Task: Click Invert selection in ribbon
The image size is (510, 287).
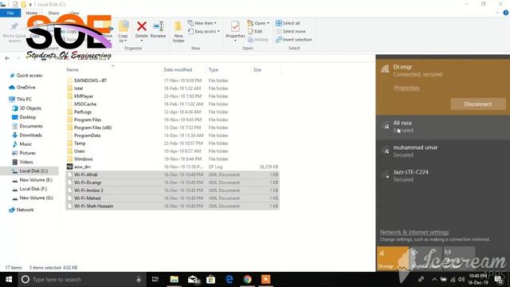Action: coord(294,39)
